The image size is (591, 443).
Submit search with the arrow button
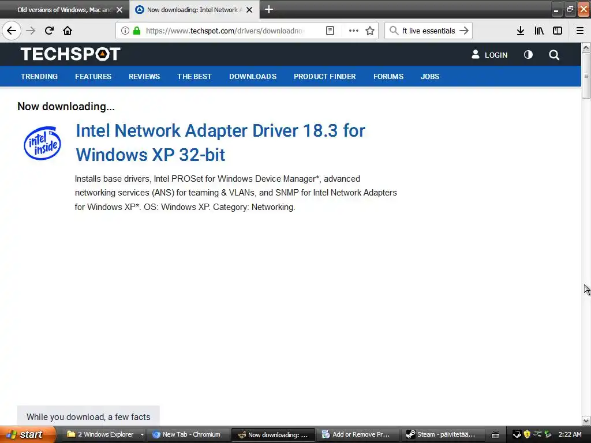[x=464, y=31]
